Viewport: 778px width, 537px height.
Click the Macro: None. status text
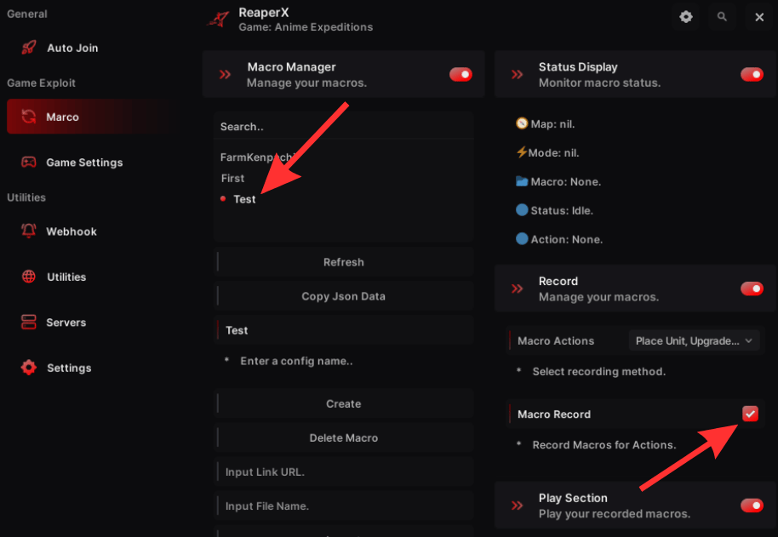pyautogui.click(x=566, y=181)
